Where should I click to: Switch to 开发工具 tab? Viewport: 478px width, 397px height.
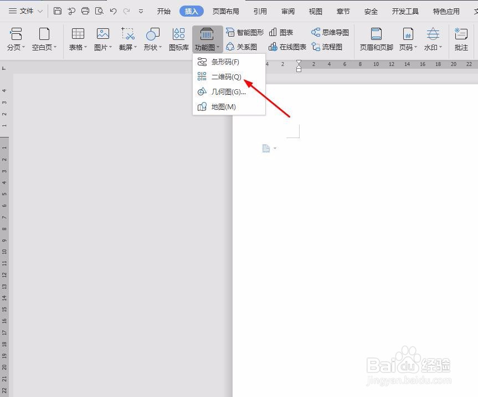(x=405, y=11)
